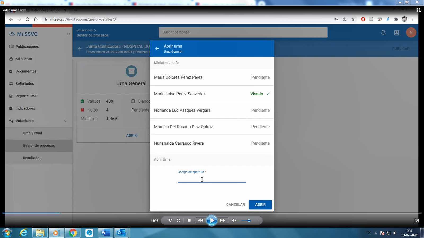The image size is (424, 238).
Task: Open the Windows Start menu
Action: 7,233
